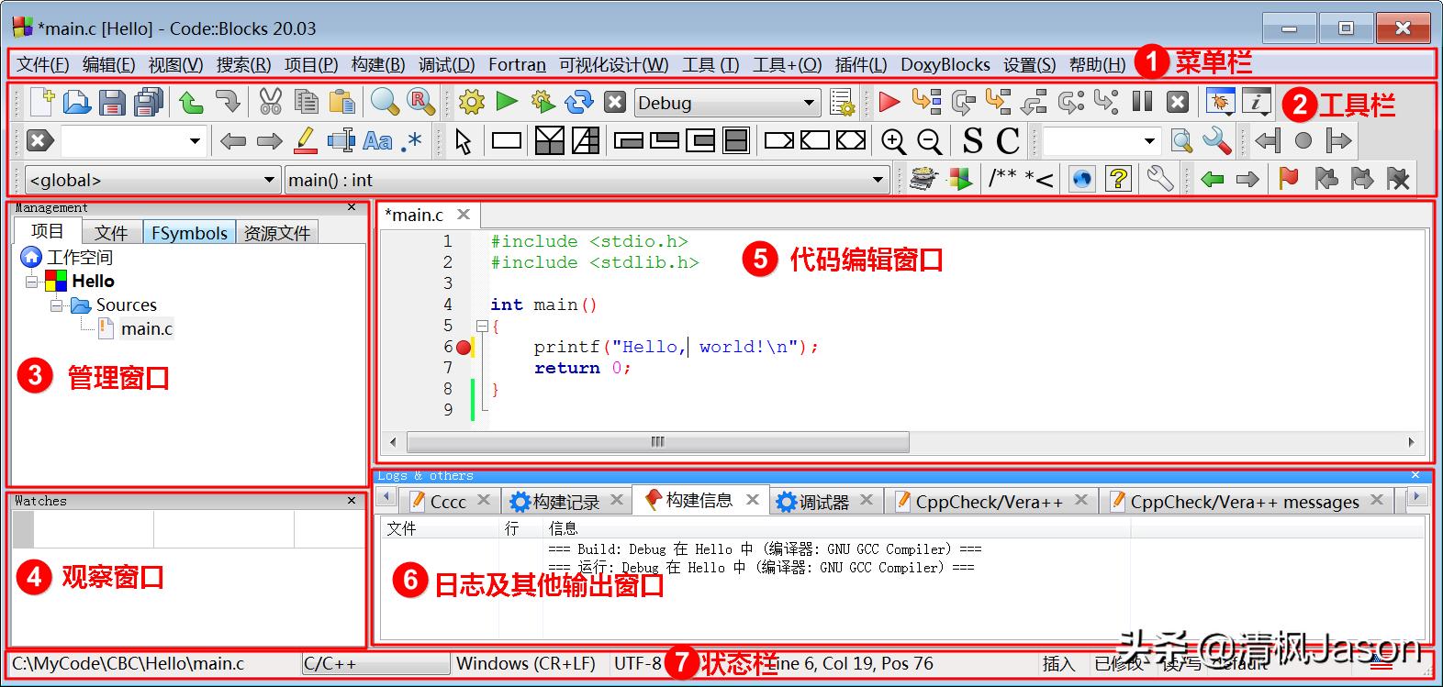Open the yellow question mark help icon
This screenshot has height=687, width=1443.
coord(1118,179)
